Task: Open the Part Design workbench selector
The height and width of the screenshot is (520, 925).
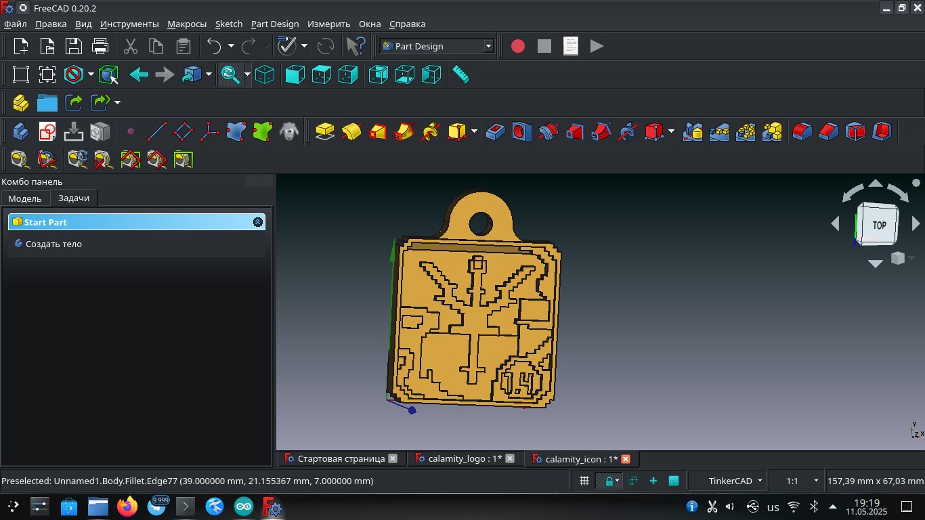Action: [x=437, y=46]
